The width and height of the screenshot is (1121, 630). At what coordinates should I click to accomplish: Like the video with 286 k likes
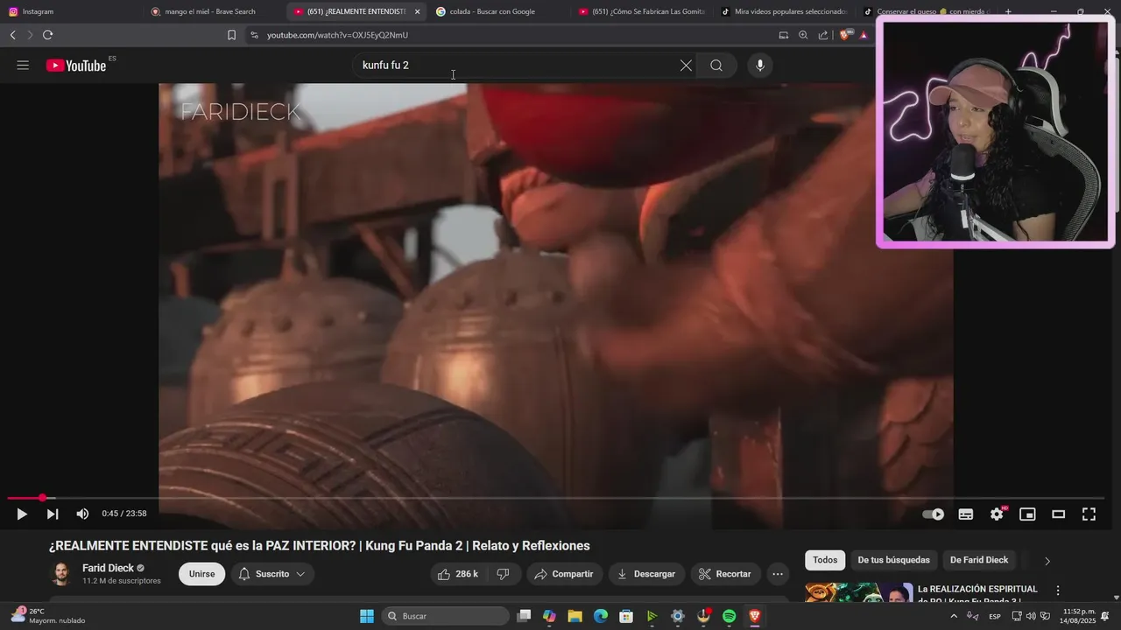pyautogui.click(x=457, y=574)
